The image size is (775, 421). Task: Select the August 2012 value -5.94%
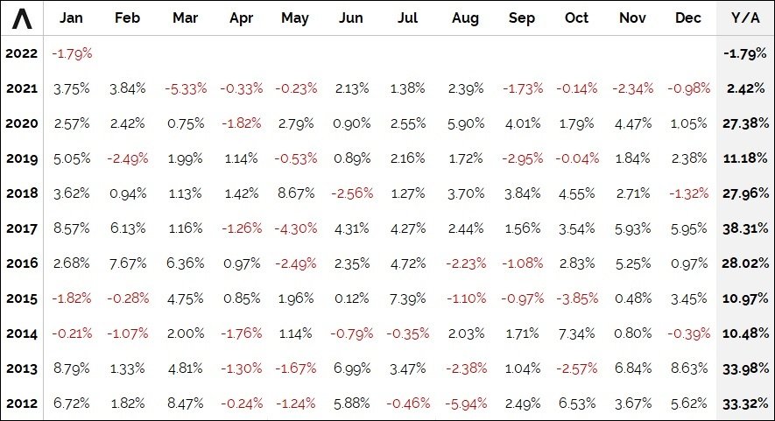click(464, 403)
